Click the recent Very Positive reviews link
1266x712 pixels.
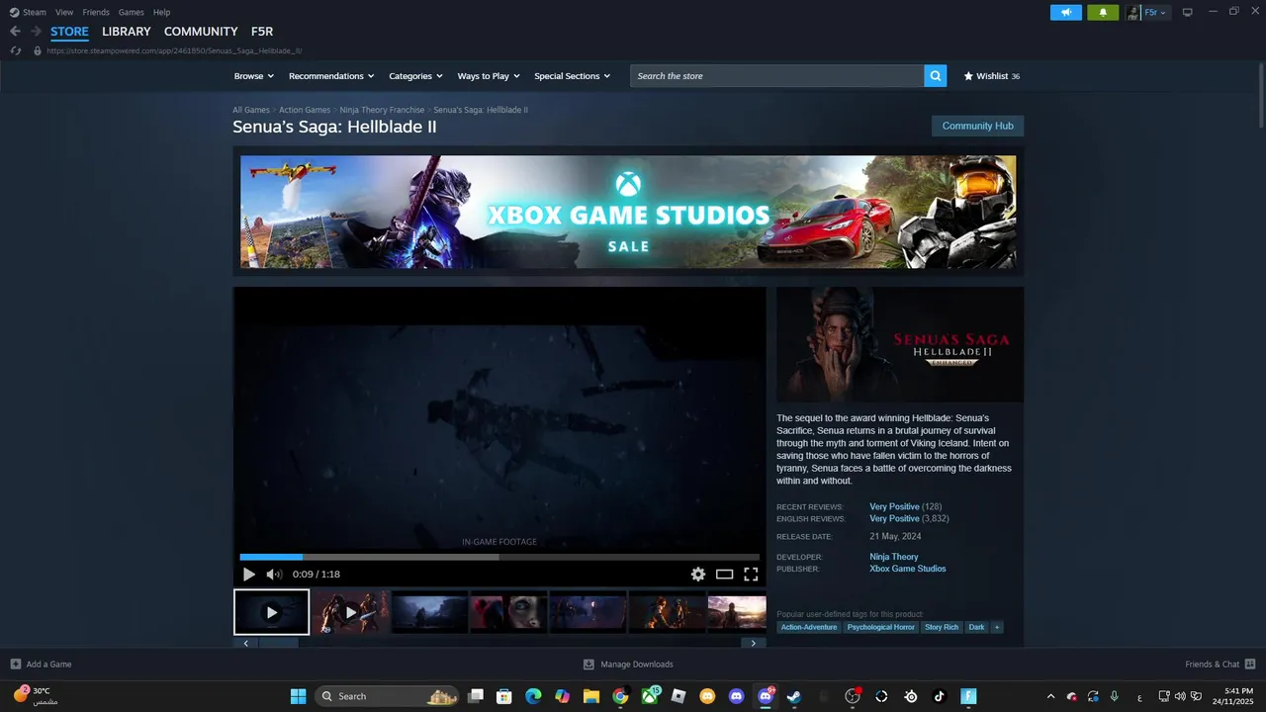(x=894, y=506)
